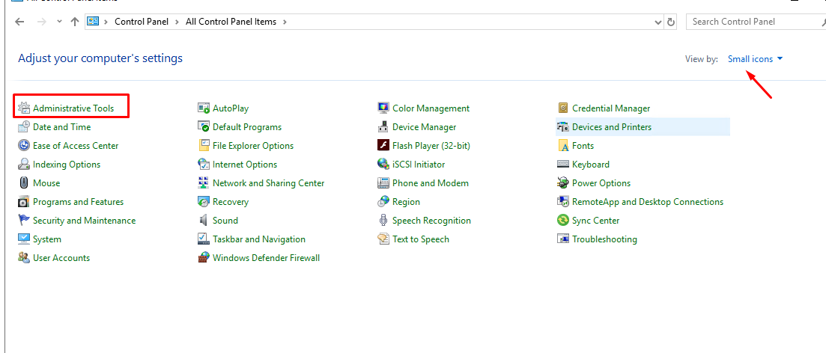Open the Device Manager link
The width and height of the screenshot is (826, 353).
tap(424, 127)
